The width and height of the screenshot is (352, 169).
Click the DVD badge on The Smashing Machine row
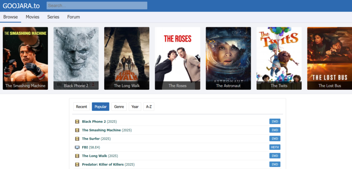(x=275, y=130)
